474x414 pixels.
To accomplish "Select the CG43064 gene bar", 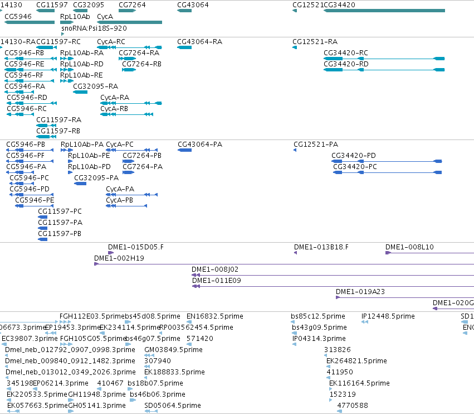I will (184, 11).
